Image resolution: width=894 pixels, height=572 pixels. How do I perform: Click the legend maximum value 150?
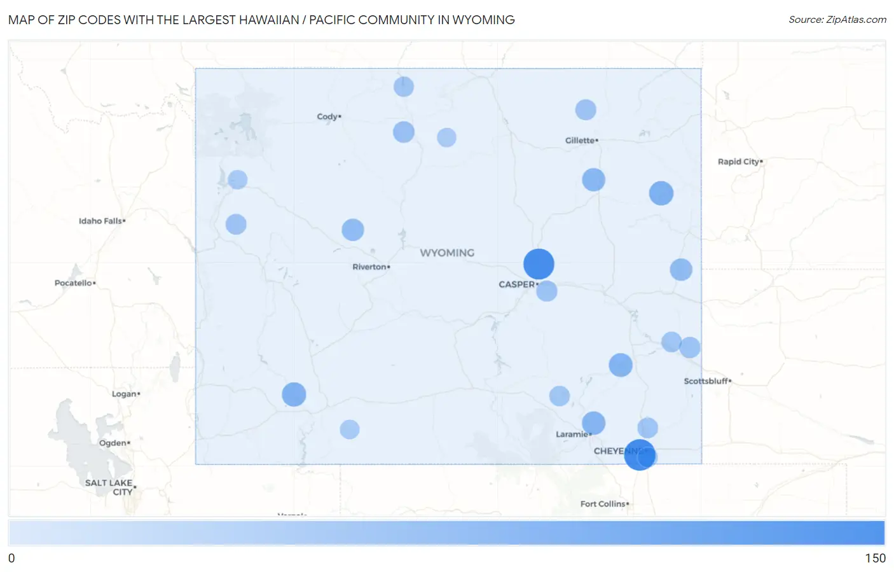coord(875,558)
